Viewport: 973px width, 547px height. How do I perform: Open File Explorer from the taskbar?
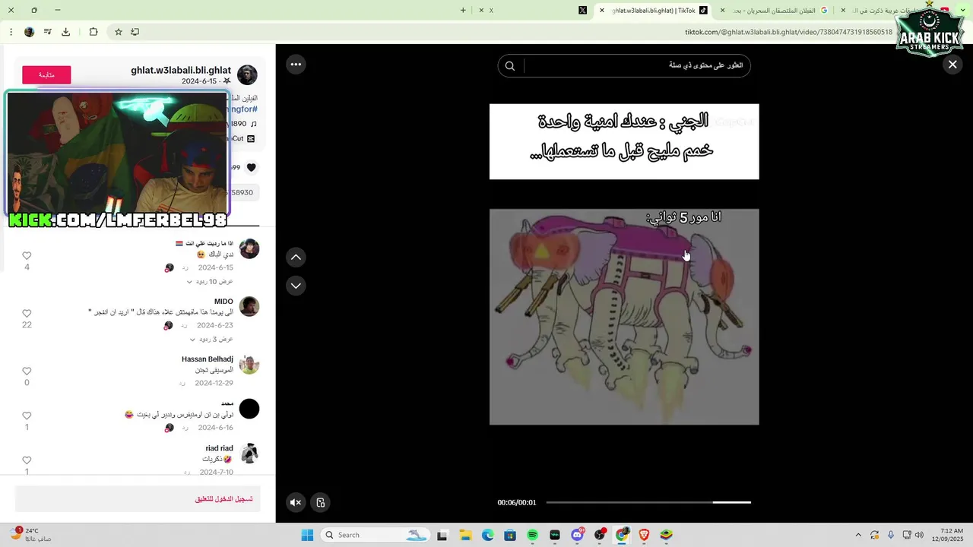465,535
